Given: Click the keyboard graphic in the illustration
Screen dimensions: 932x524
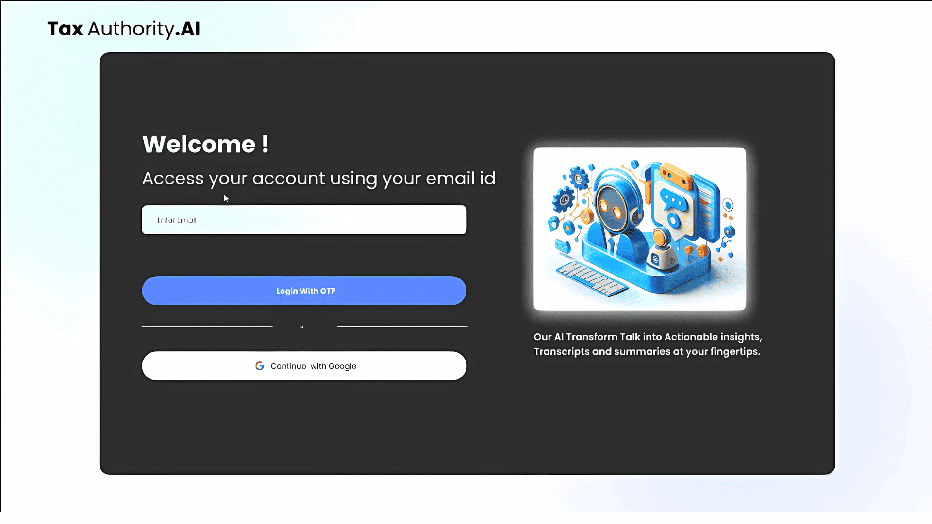Looking at the screenshot, I should click(592, 278).
